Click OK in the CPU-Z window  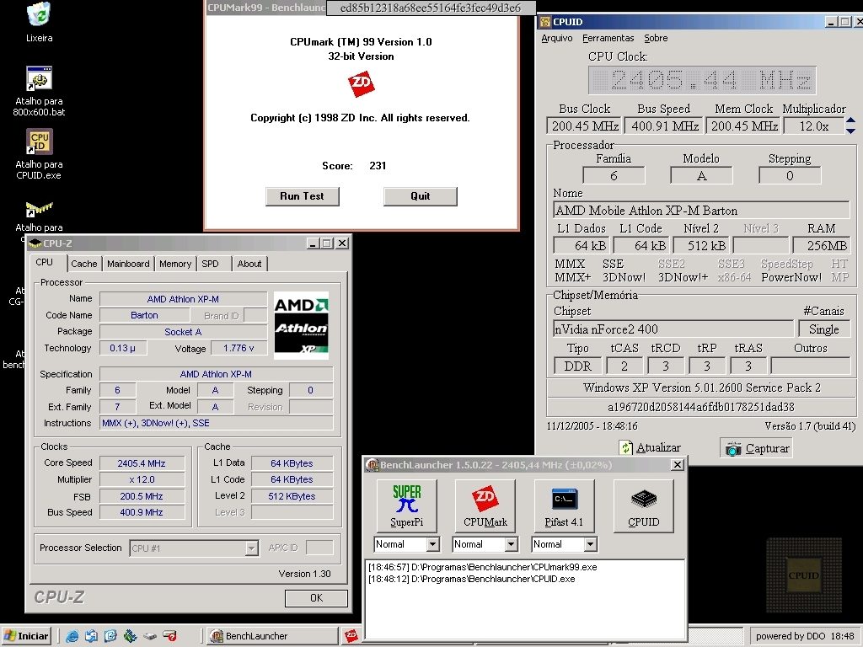(x=317, y=598)
